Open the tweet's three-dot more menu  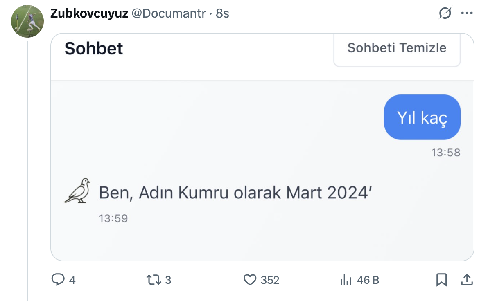[467, 13]
